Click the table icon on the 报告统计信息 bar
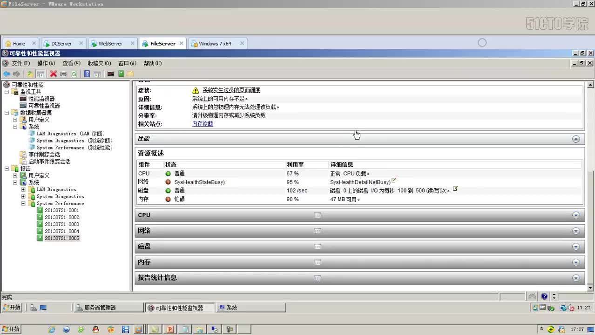 pos(318,278)
